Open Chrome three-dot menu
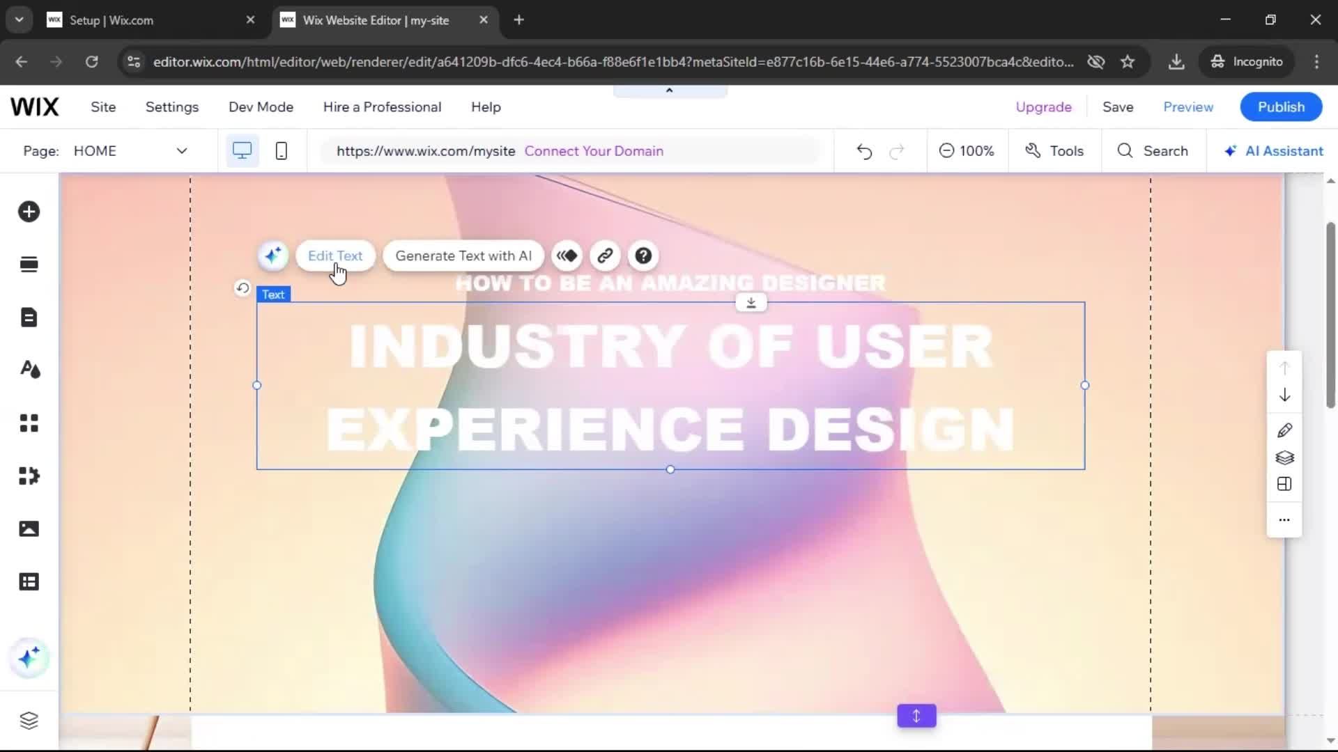This screenshot has width=1338, height=752. [x=1316, y=62]
